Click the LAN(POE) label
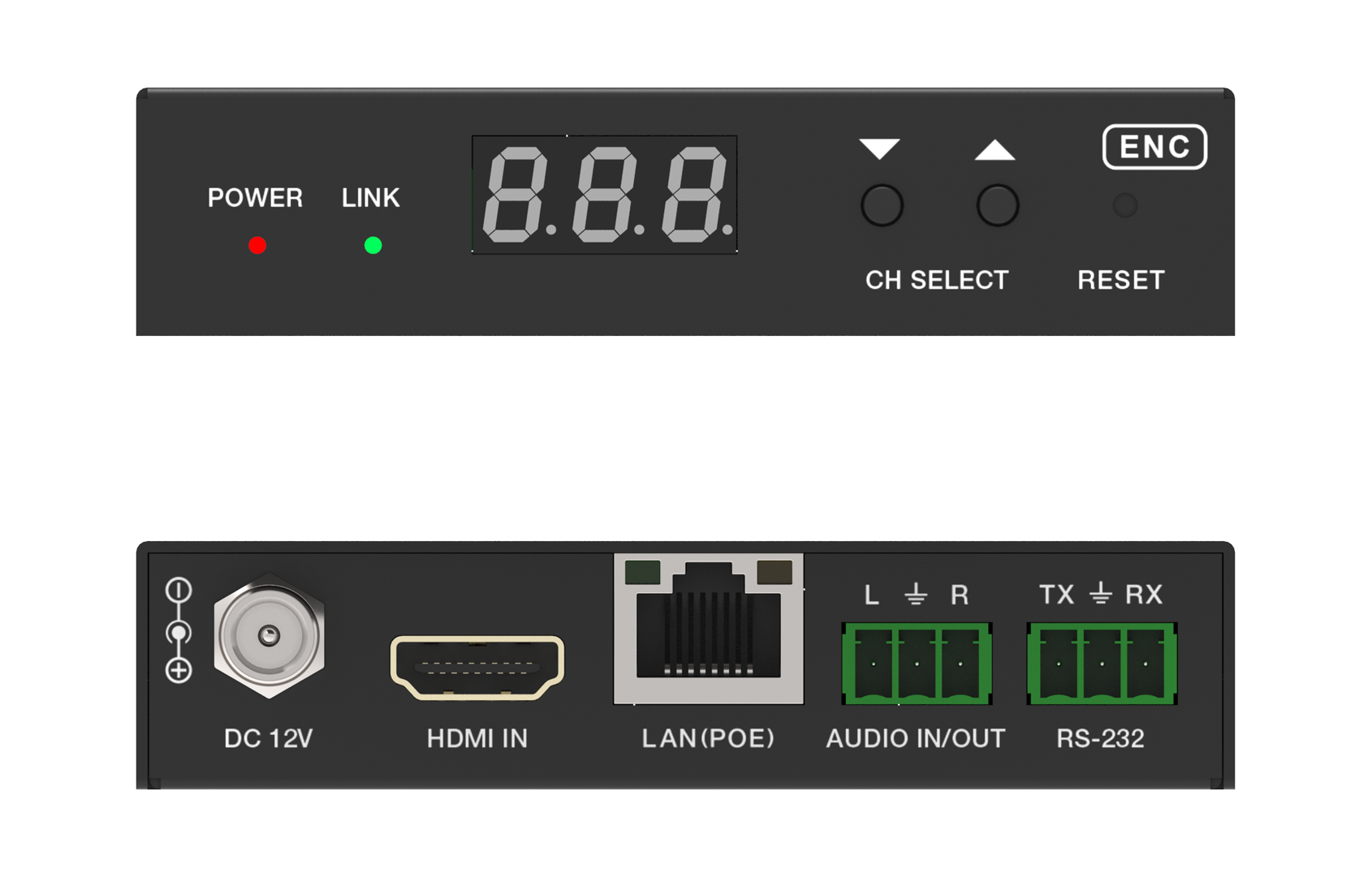Viewport: 1372px width, 877px height. 708,738
